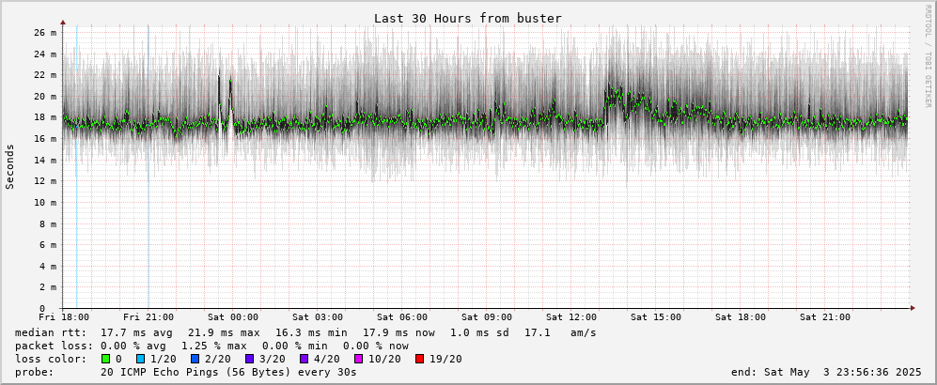
Task: Click the 'Sat 21:00' time axis label
Action: pos(825,317)
